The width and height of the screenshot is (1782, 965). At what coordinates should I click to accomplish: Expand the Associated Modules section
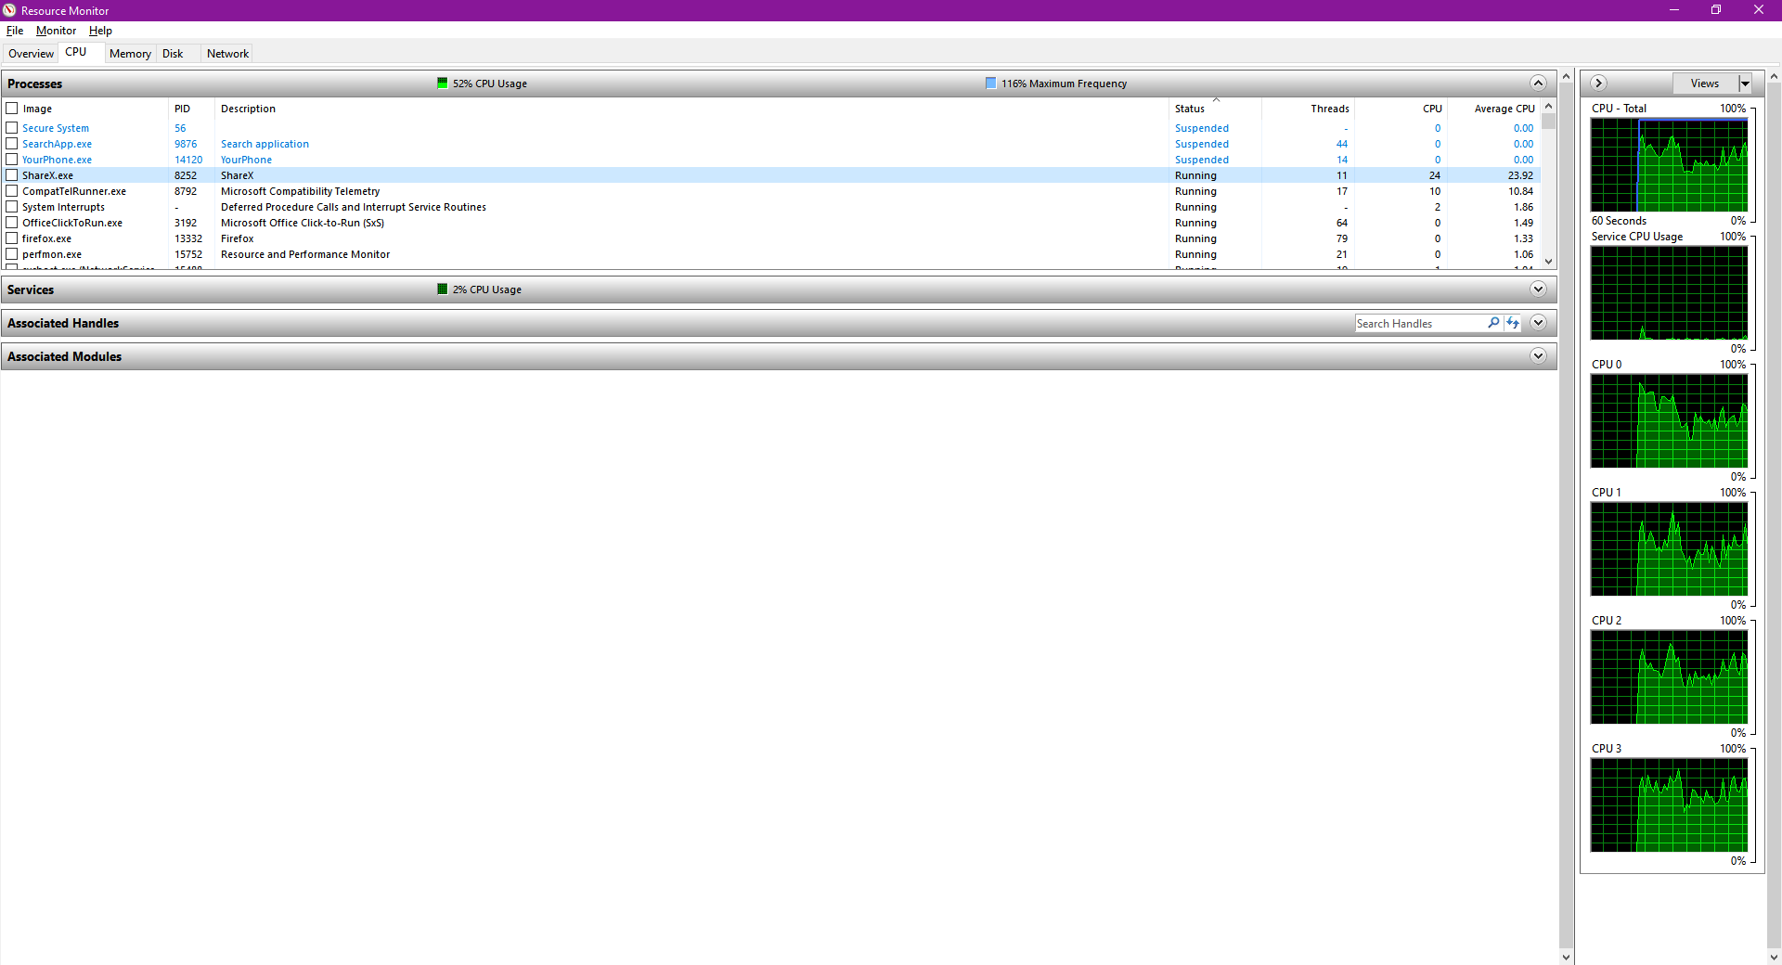point(1538,355)
